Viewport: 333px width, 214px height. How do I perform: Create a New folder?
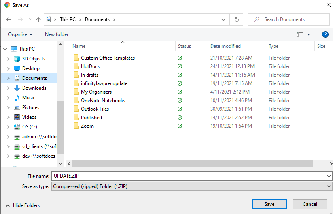coord(57,34)
